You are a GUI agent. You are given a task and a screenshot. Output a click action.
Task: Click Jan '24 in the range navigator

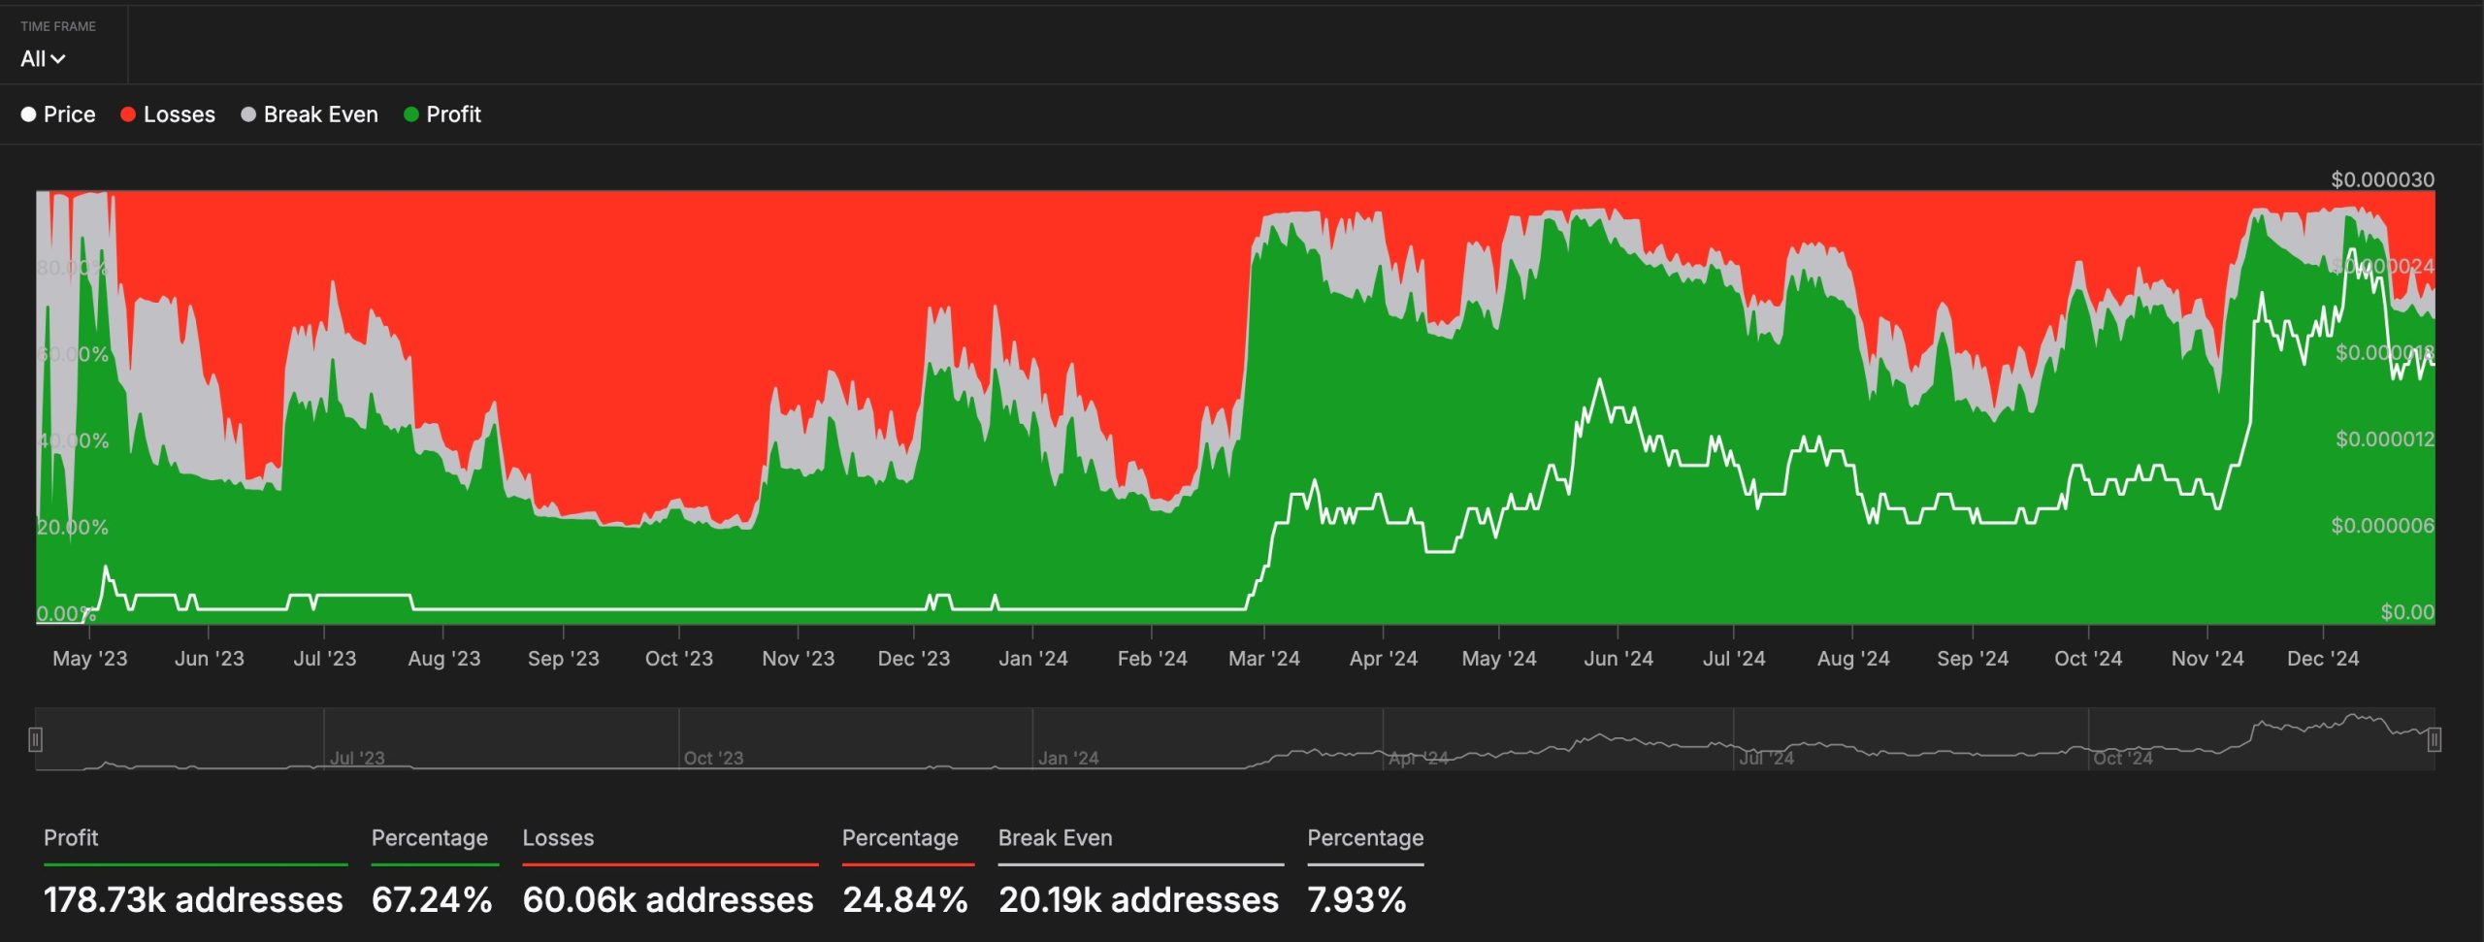coord(1068,758)
